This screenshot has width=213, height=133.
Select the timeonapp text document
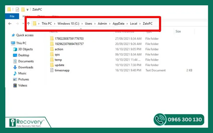pyautogui.click(x=62, y=70)
